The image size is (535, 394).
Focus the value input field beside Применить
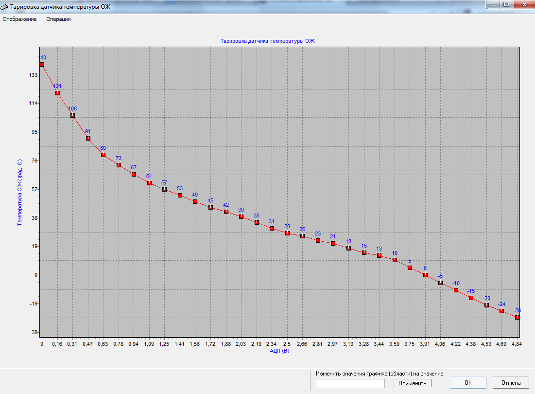click(x=350, y=383)
